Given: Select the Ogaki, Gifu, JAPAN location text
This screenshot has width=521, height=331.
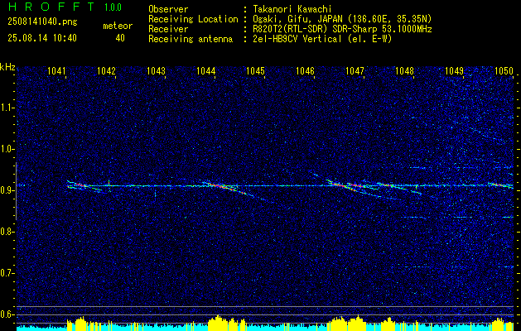Looking at the screenshot, I should pyautogui.click(x=342, y=19).
